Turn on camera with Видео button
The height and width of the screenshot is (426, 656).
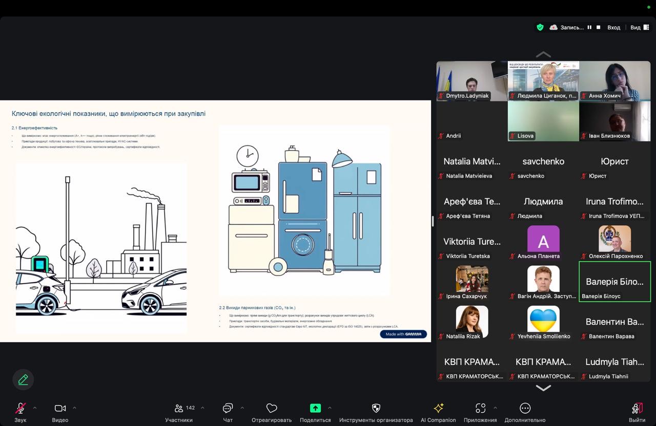[60, 408]
